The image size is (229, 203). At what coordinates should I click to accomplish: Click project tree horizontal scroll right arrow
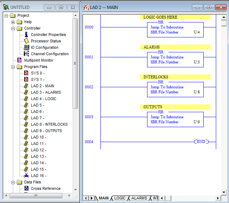point(69,196)
